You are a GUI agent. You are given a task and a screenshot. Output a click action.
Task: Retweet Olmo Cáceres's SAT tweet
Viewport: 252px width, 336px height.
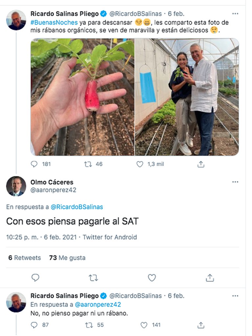click(94, 278)
